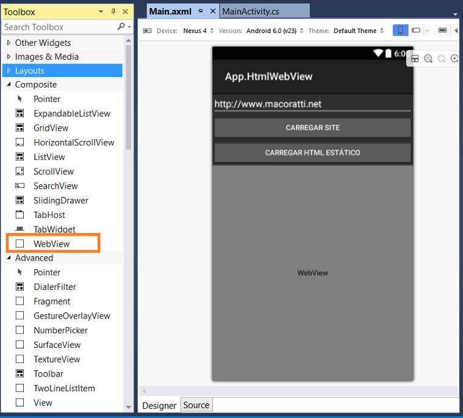This screenshot has width=463, height=418.
Task: Pick TabHost in the toolbox
Action: (49, 215)
